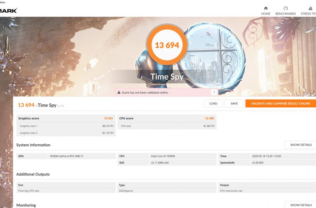
Task: Select CPU instruction set output text
Action: 231,191
